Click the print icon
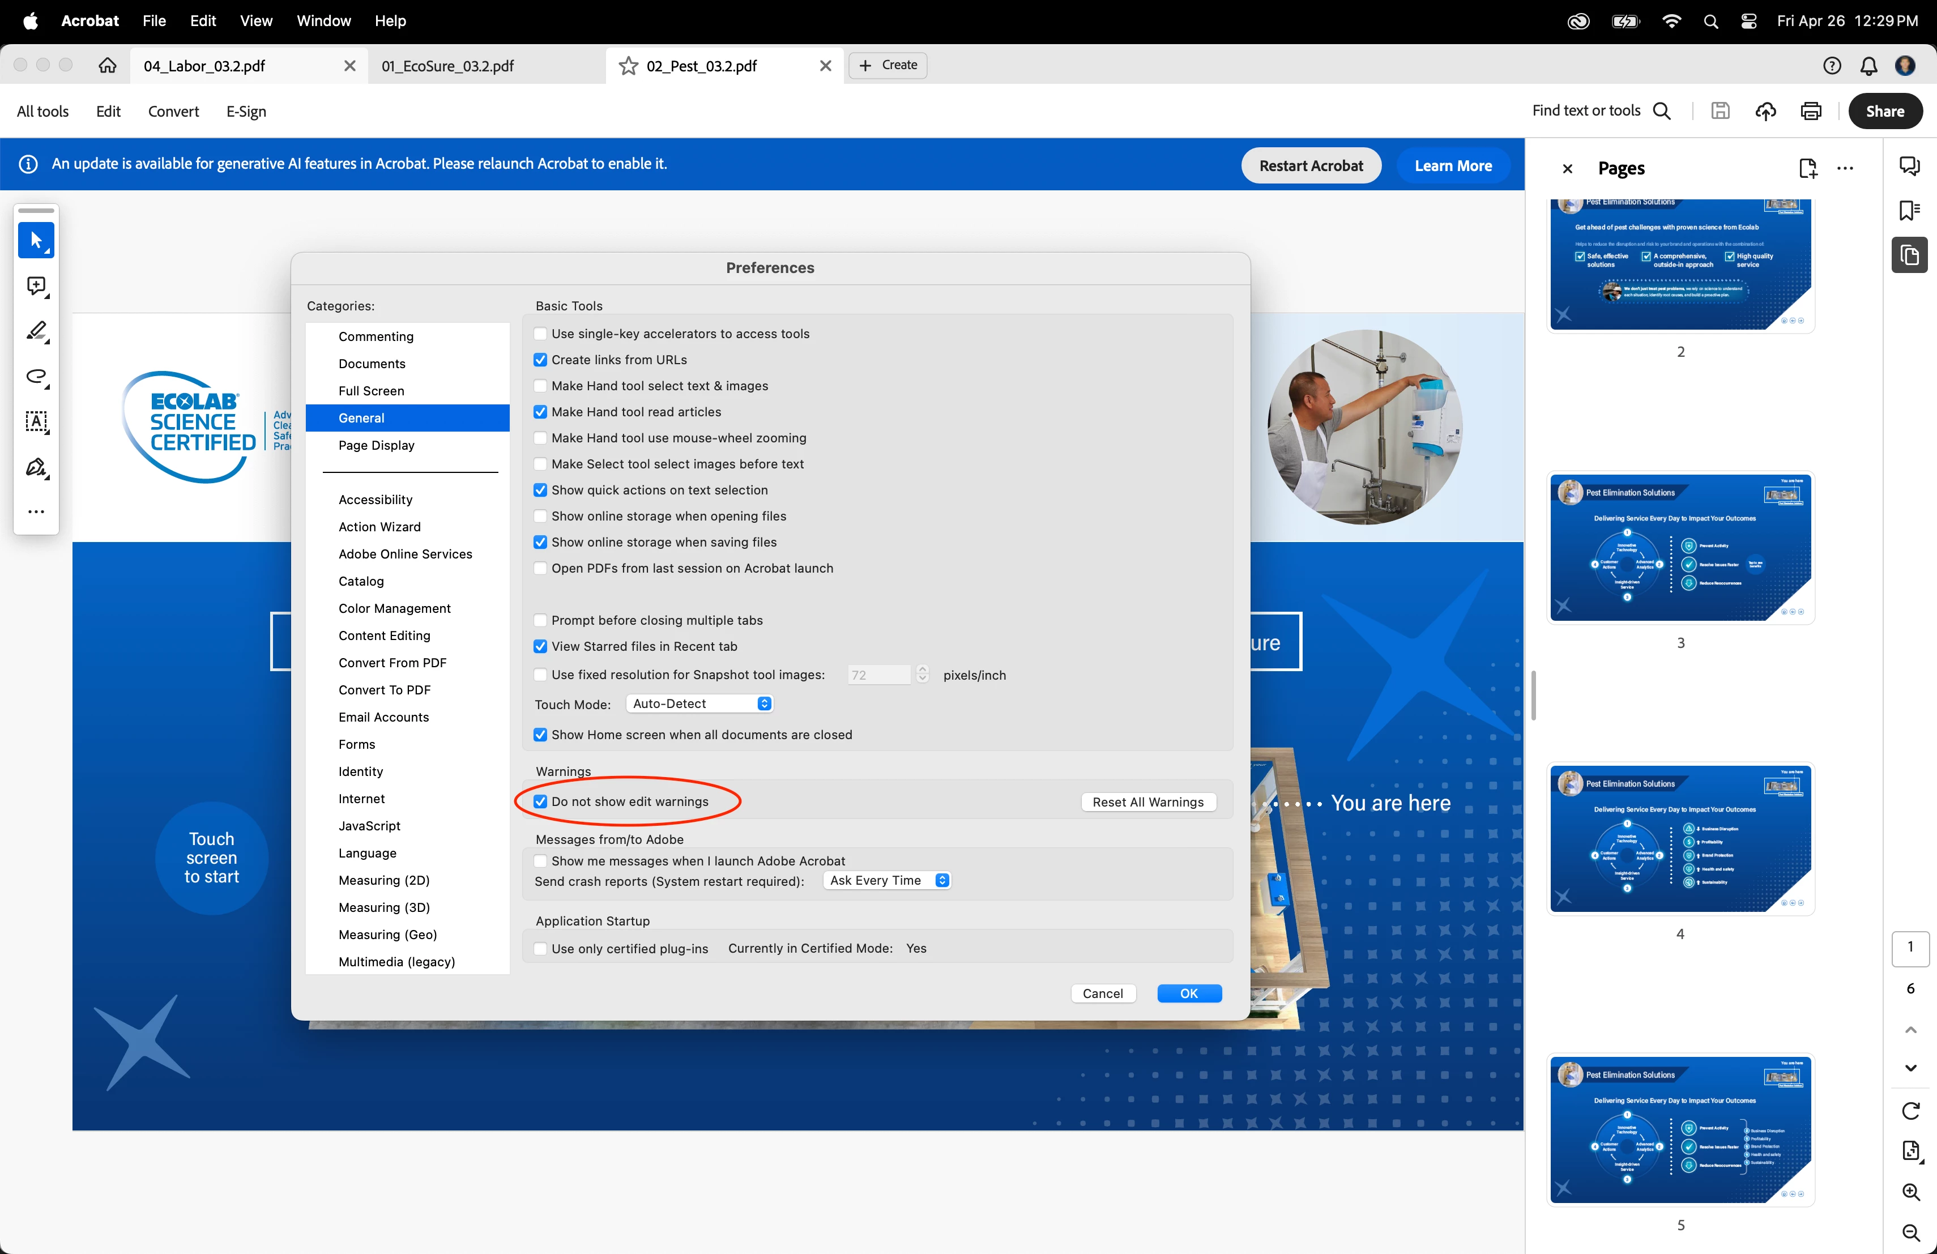 (1810, 112)
